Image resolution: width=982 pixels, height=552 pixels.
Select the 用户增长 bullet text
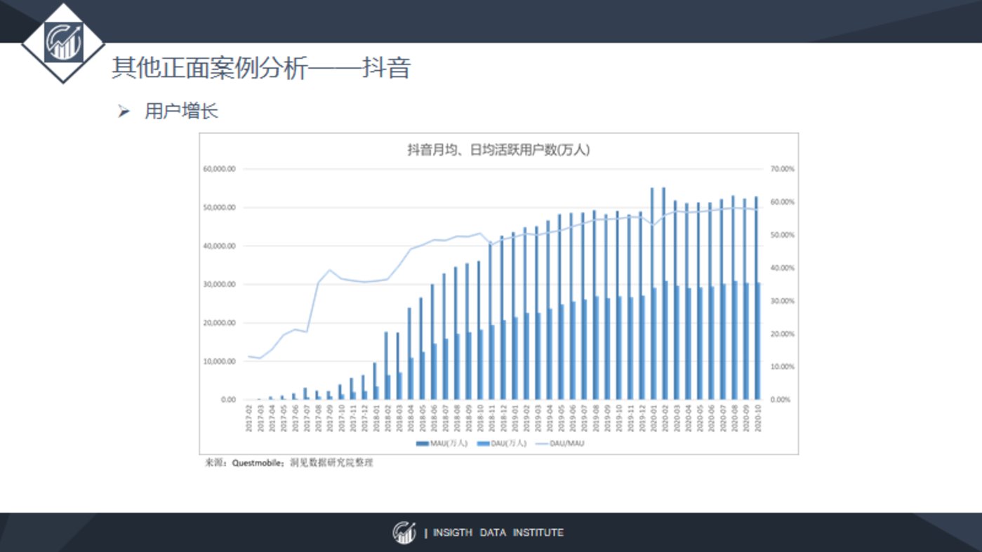pyautogui.click(x=182, y=111)
